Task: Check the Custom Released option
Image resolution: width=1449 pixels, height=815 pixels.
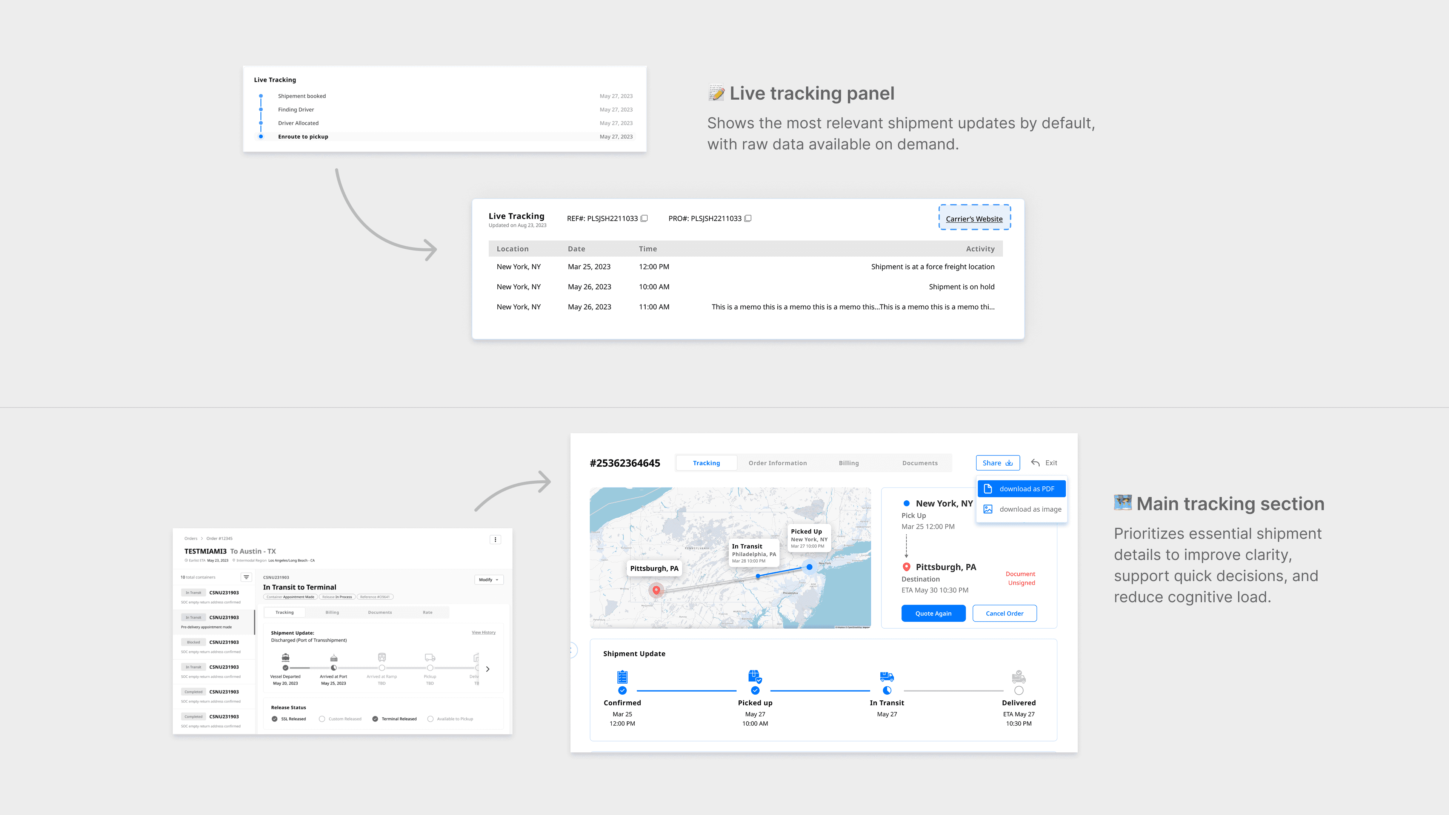Action: 322,719
